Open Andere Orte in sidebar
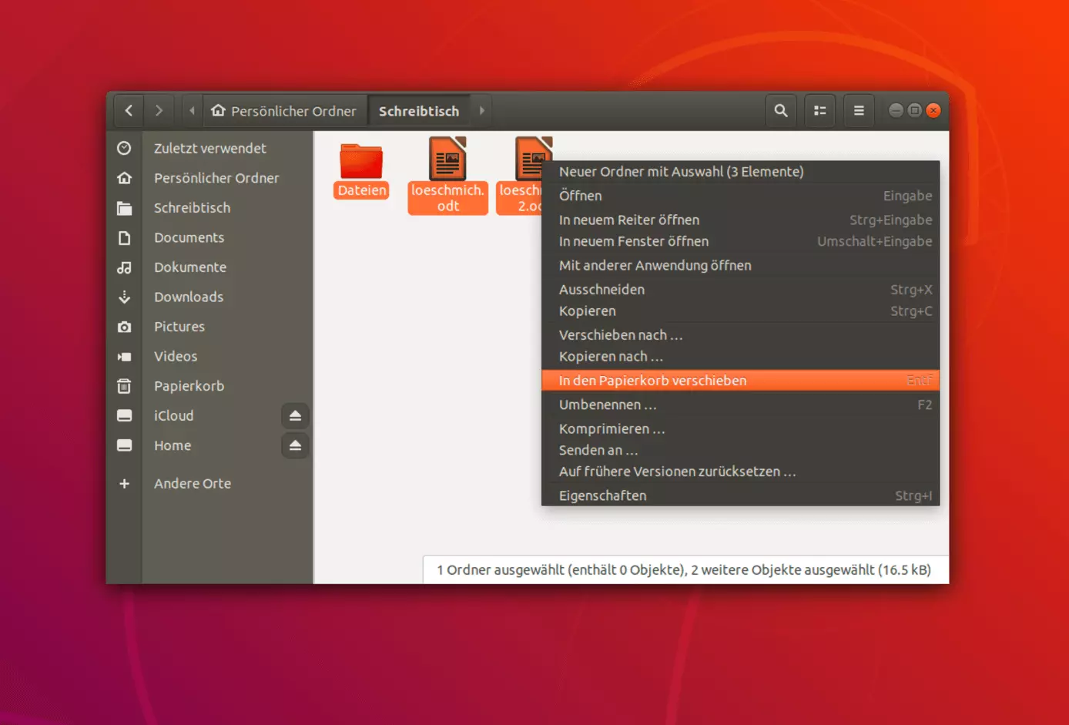 (x=193, y=484)
